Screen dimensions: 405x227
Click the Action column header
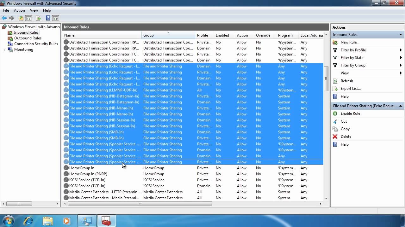[x=244, y=35]
